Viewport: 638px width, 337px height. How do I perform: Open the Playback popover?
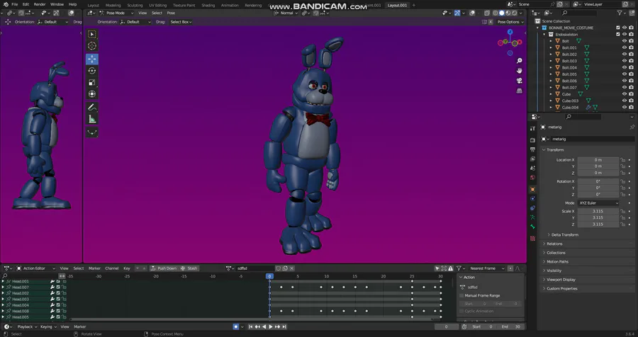[x=27, y=327]
